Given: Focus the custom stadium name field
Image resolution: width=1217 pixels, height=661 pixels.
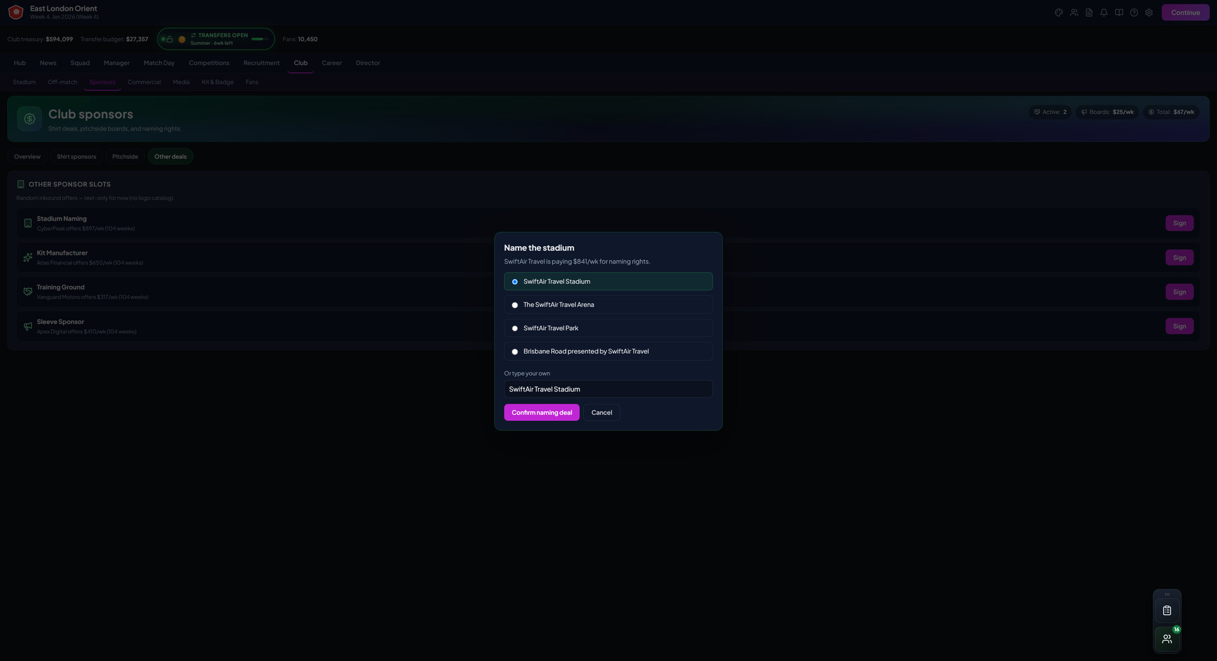Looking at the screenshot, I should click(x=608, y=389).
